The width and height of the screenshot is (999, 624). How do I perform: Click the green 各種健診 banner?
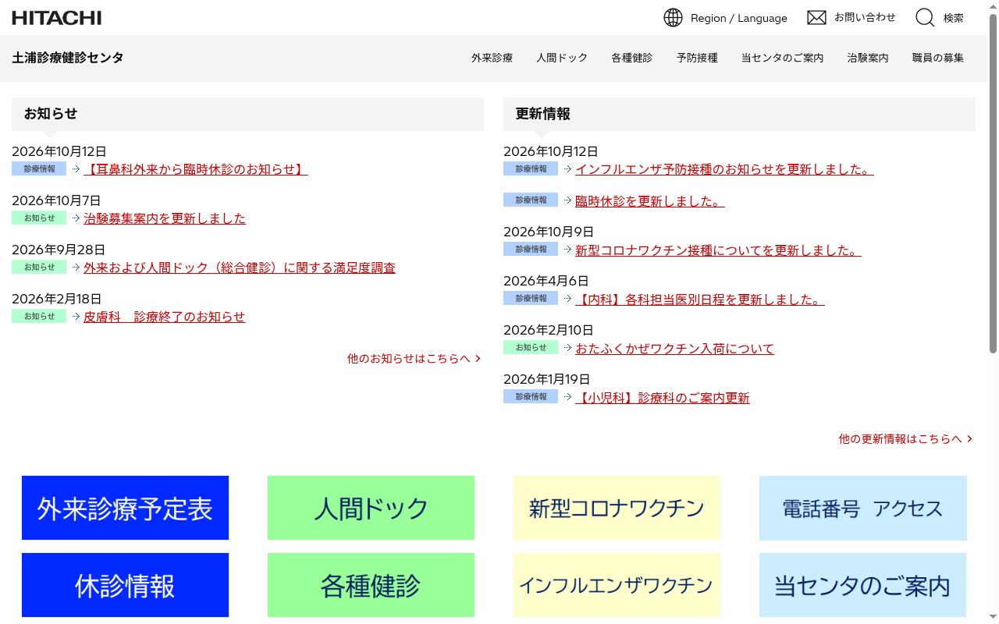tap(371, 585)
